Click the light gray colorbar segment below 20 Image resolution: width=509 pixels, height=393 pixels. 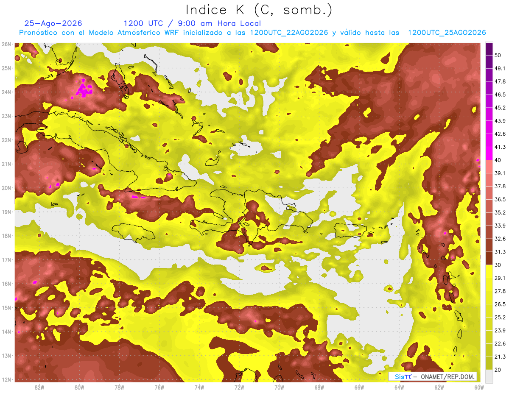click(x=489, y=376)
